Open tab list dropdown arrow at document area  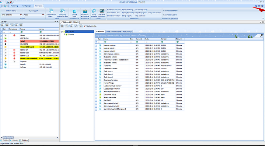point(261,22)
